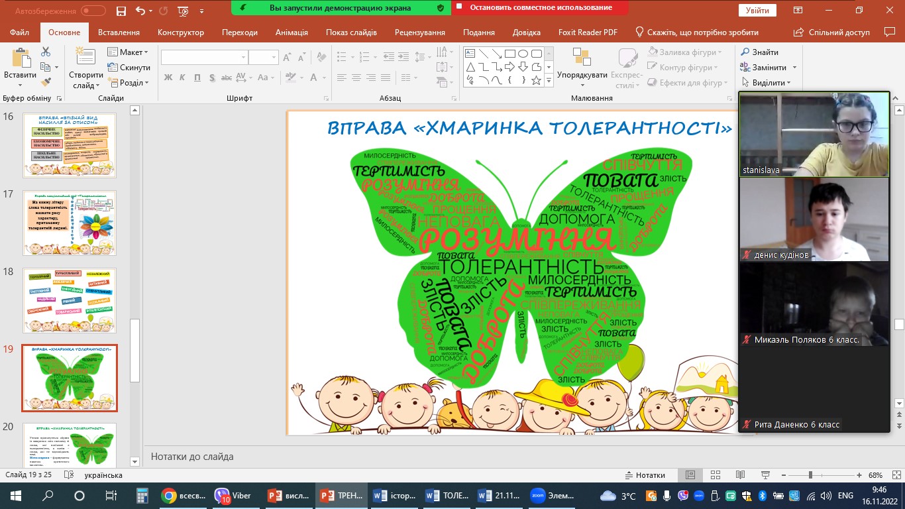Toggle Normal view button in status bar
This screenshot has height=509, width=905.
[x=690, y=475]
